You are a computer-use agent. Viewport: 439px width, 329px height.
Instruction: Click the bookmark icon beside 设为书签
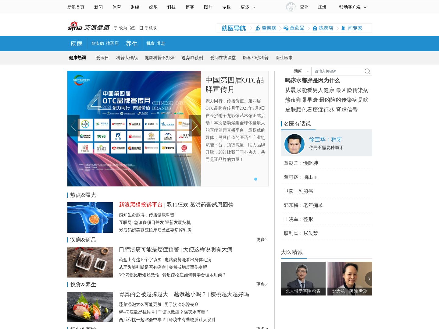pyautogui.click(x=116, y=28)
